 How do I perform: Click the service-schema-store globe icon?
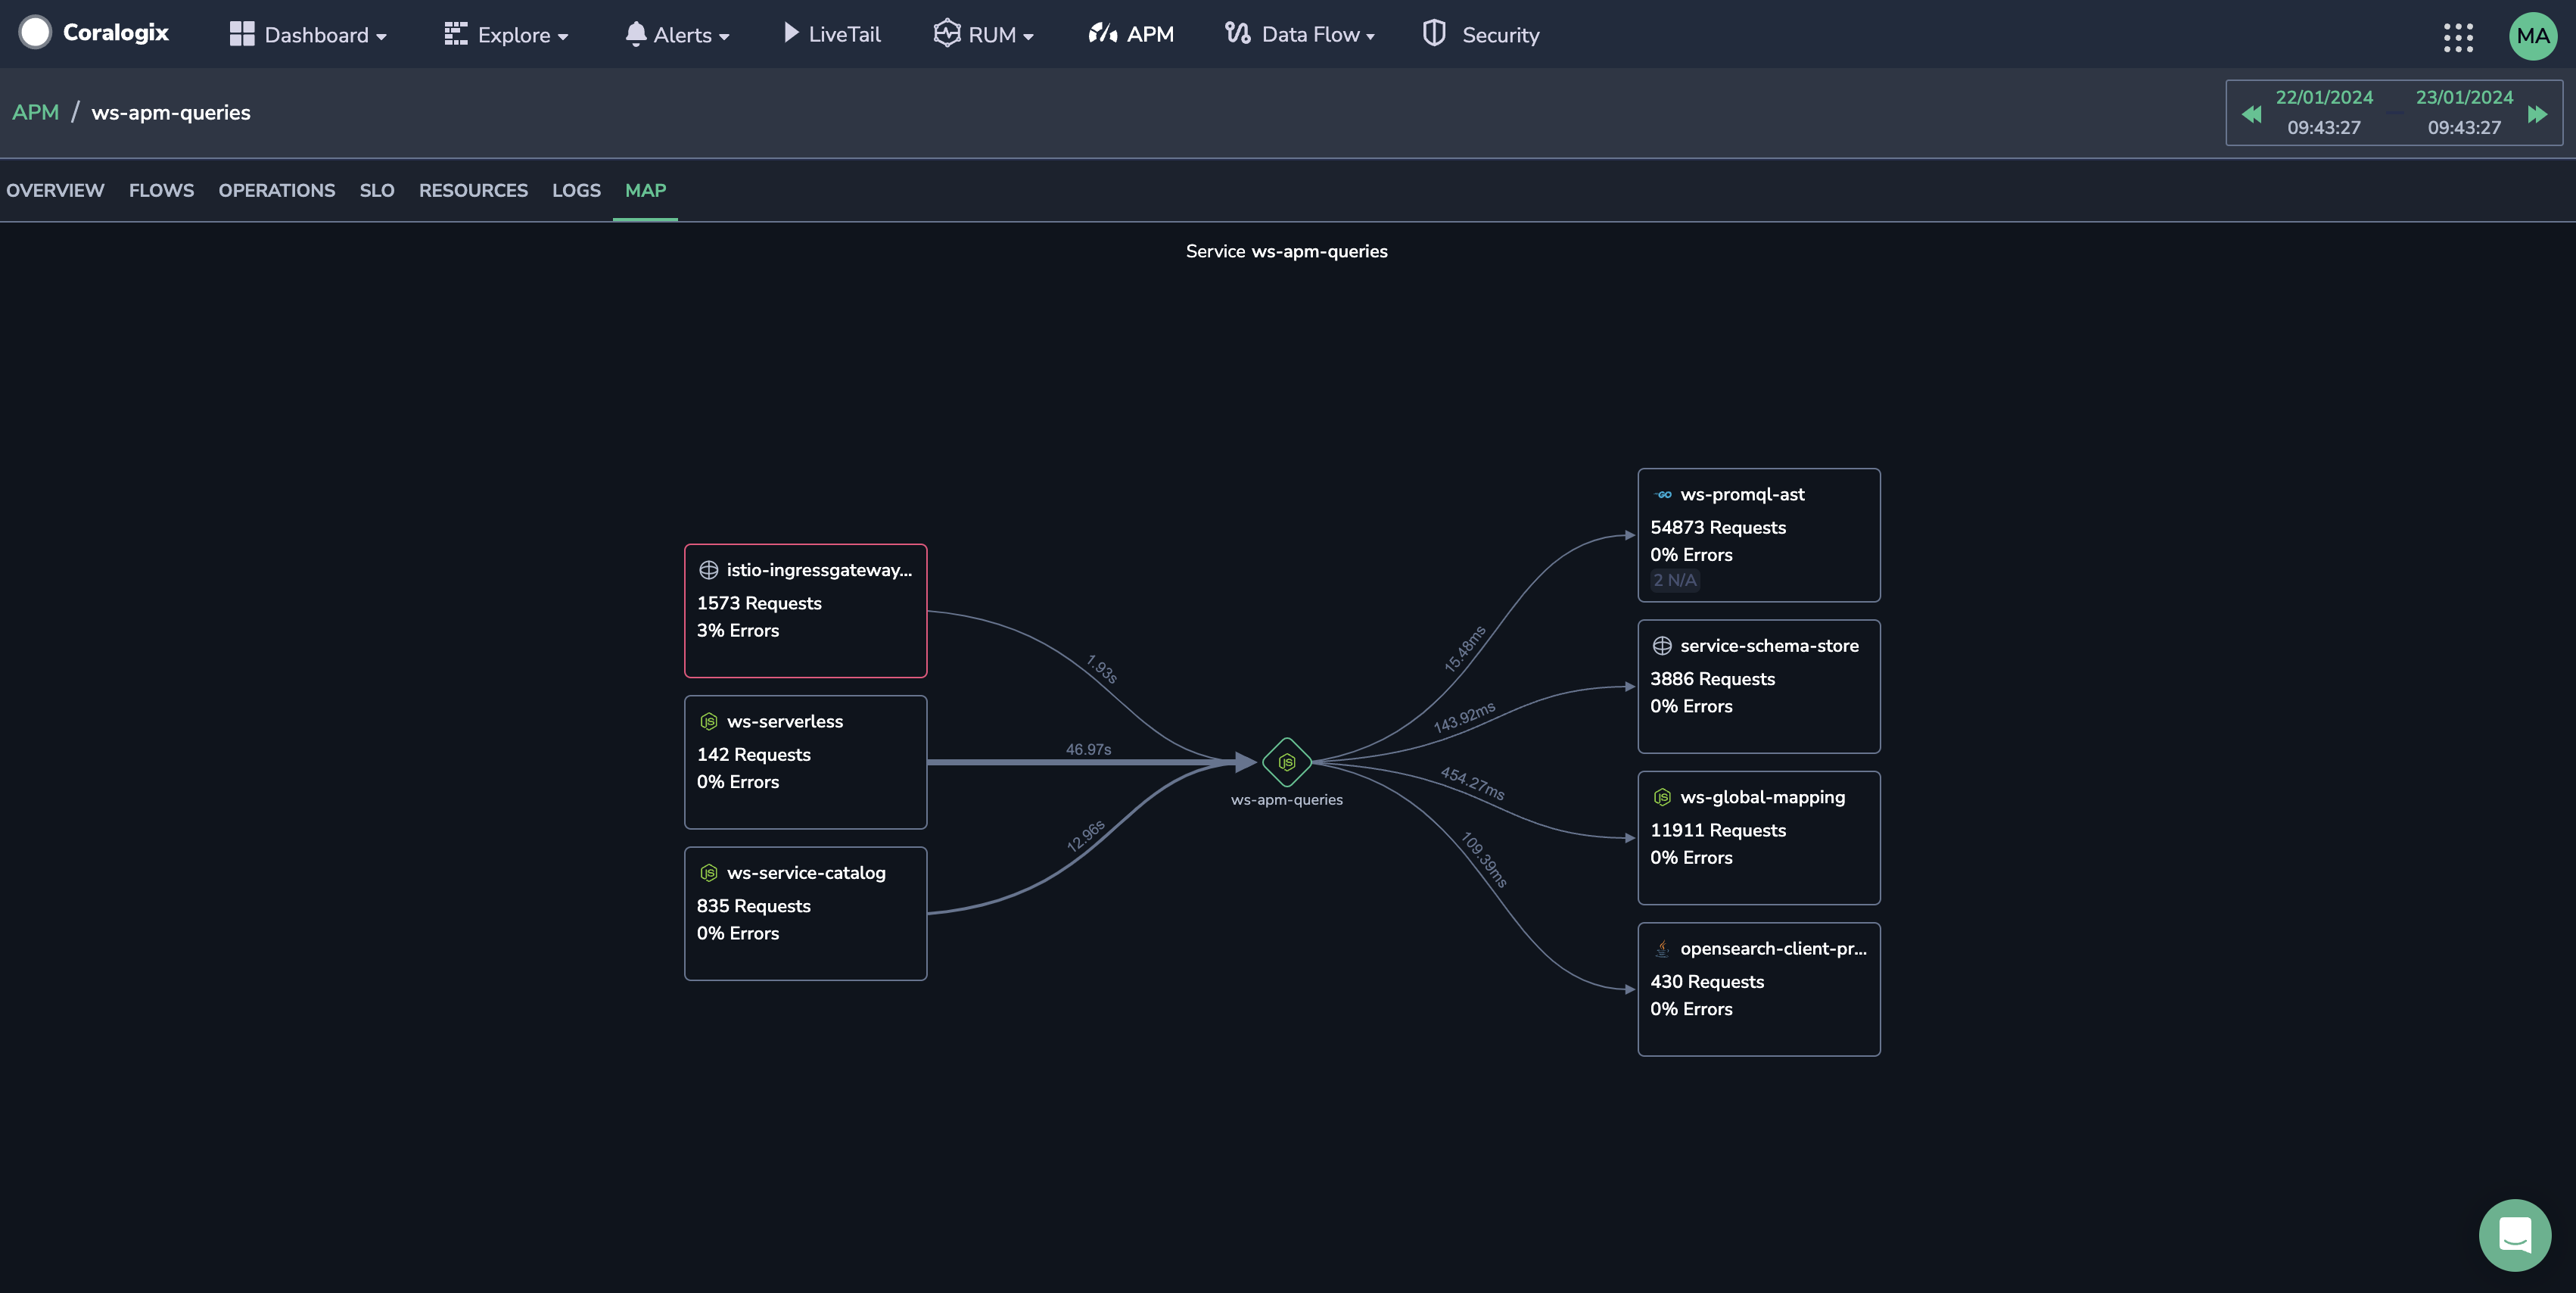pos(1662,646)
